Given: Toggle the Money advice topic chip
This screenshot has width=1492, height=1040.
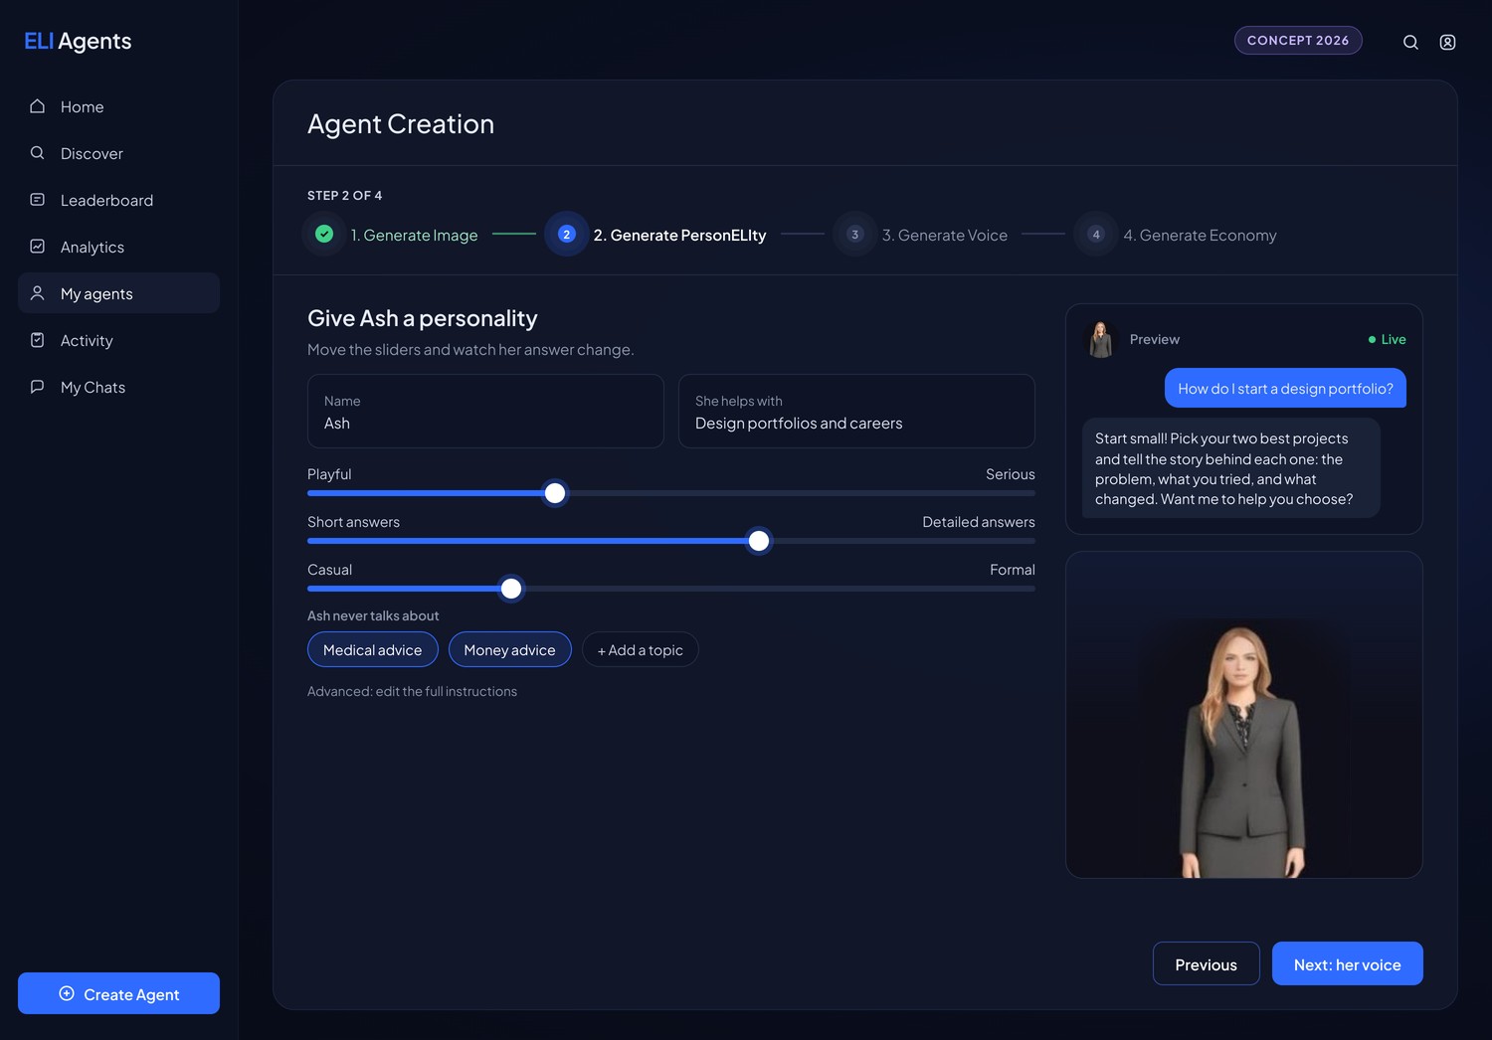Looking at the screenshot, I should coord(510,649).
